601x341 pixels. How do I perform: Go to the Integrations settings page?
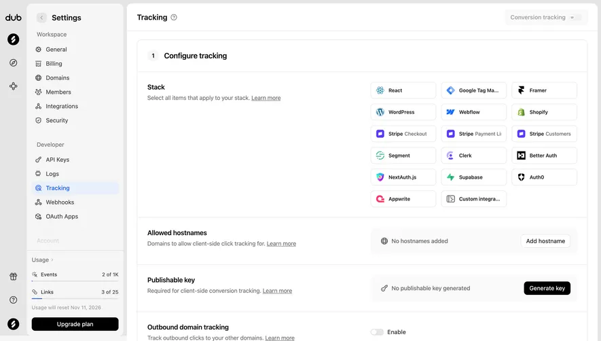(75, 106)
